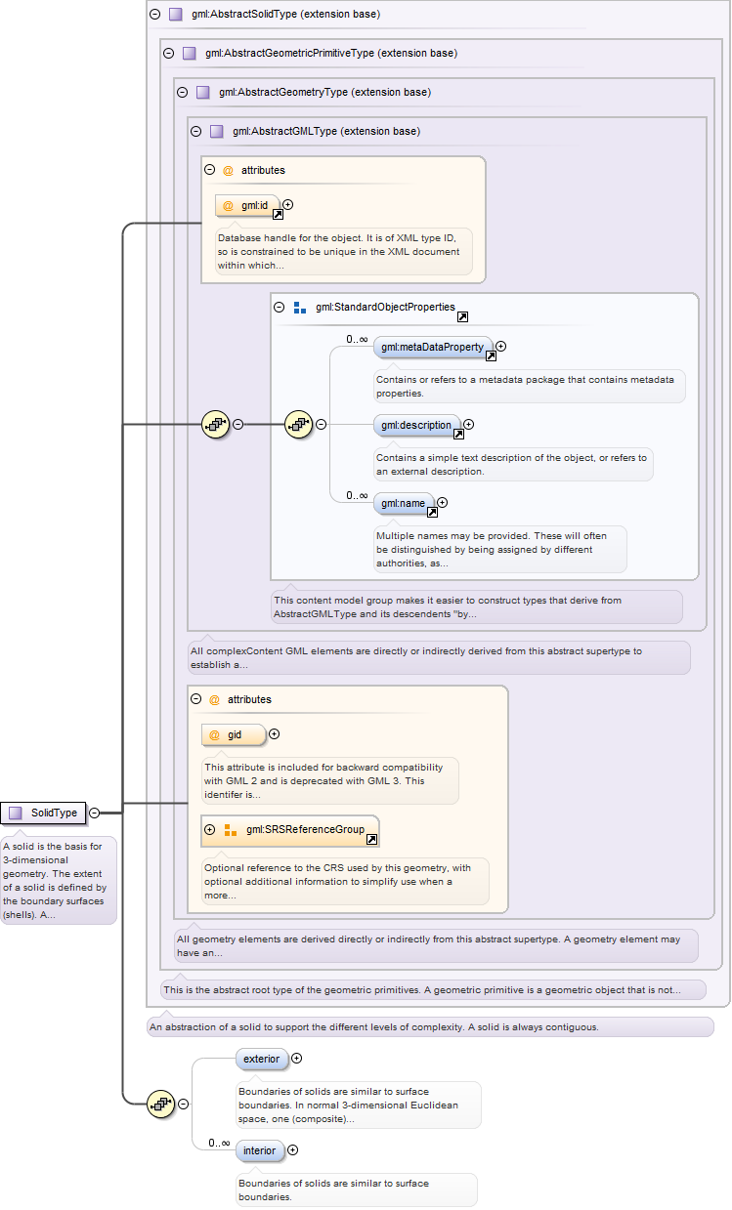
Task: Click the orange group icon of gml:SRSReferenceGroup
Action: 231,830
